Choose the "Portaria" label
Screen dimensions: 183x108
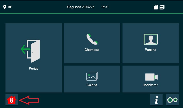point(150,50)
